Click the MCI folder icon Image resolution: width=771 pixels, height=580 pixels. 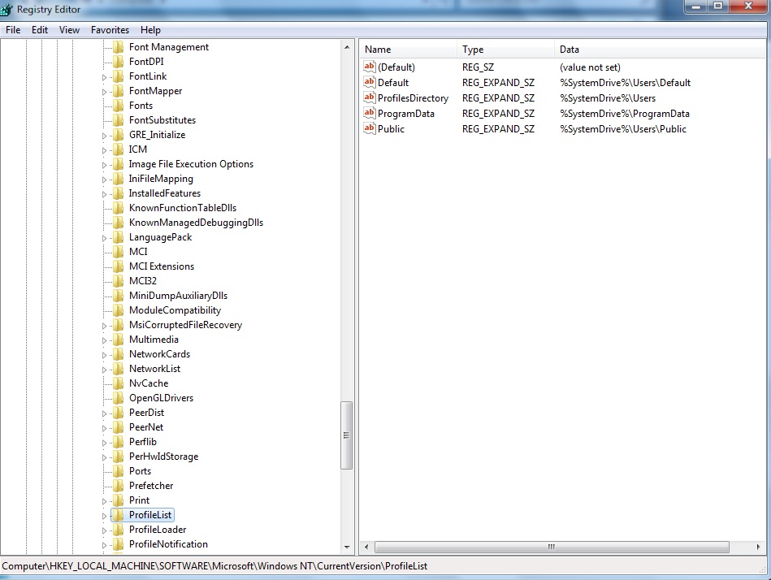tap(118, 252)
